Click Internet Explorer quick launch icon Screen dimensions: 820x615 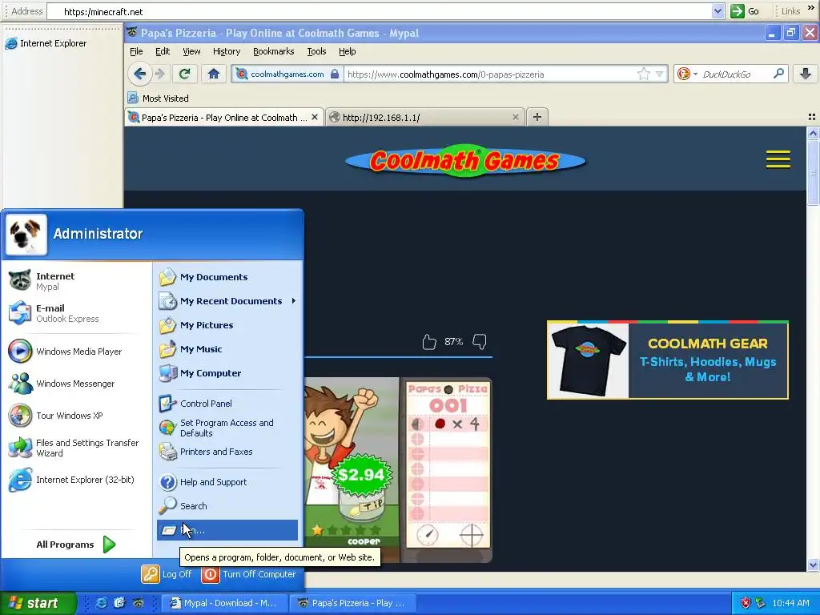[x=102, y=603]
